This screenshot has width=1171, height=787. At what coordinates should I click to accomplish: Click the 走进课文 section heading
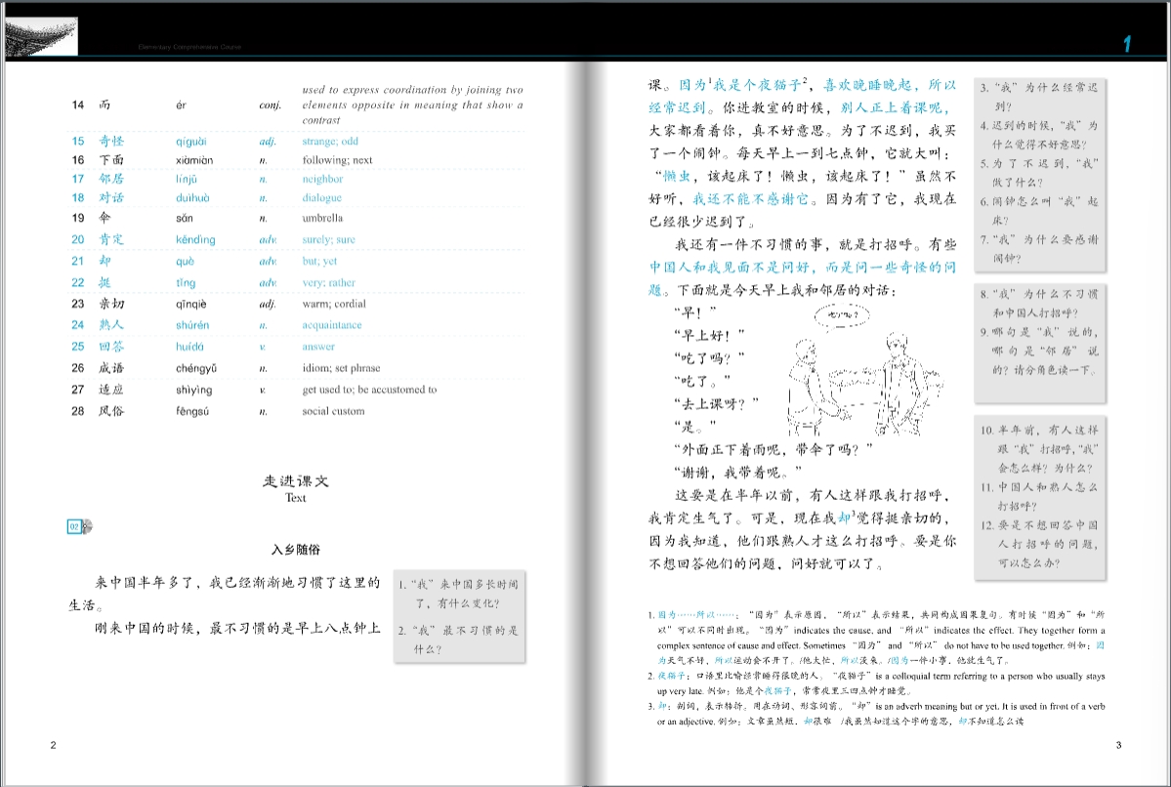(296, 481)
